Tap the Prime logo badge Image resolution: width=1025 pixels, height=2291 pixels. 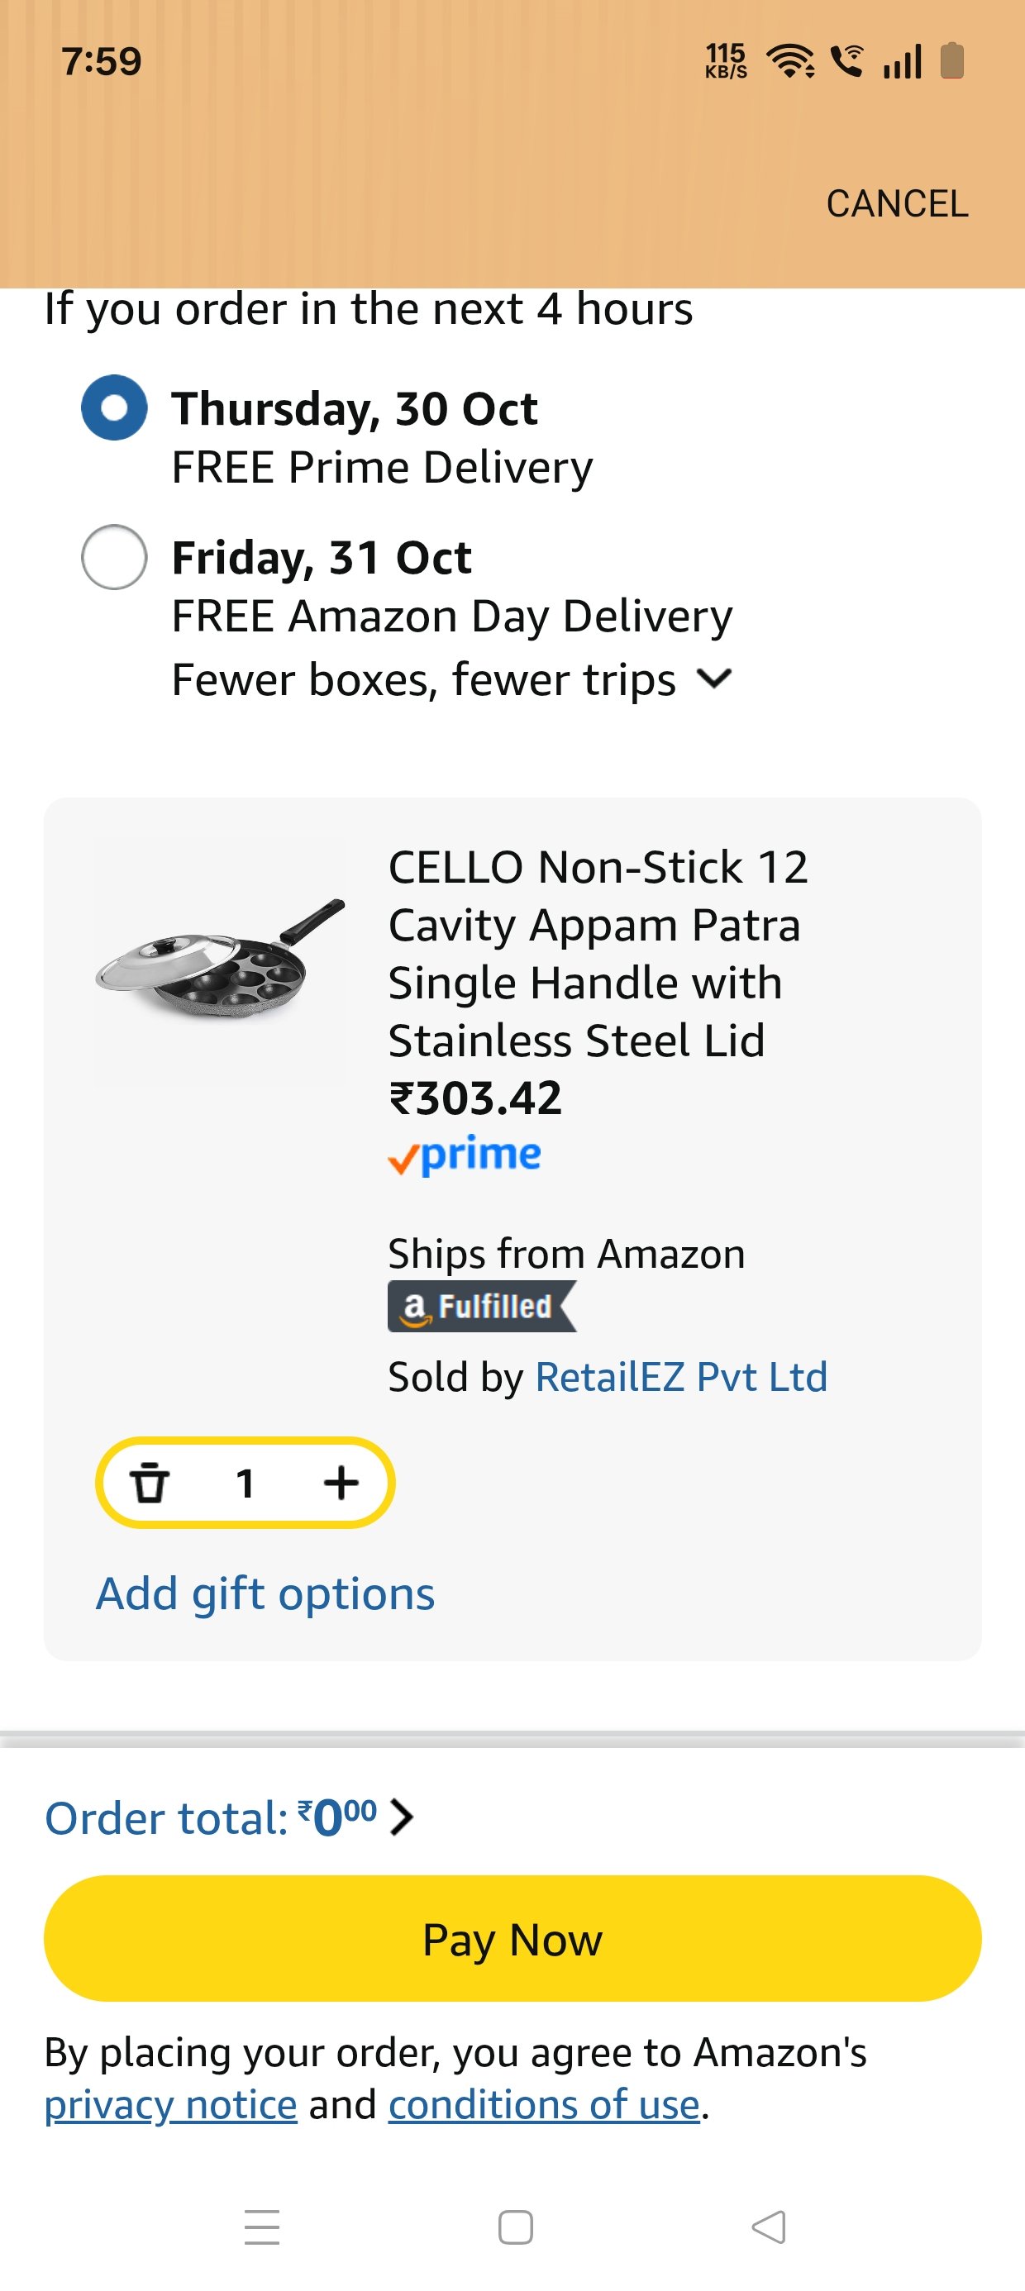click(x=465, y=1156)
